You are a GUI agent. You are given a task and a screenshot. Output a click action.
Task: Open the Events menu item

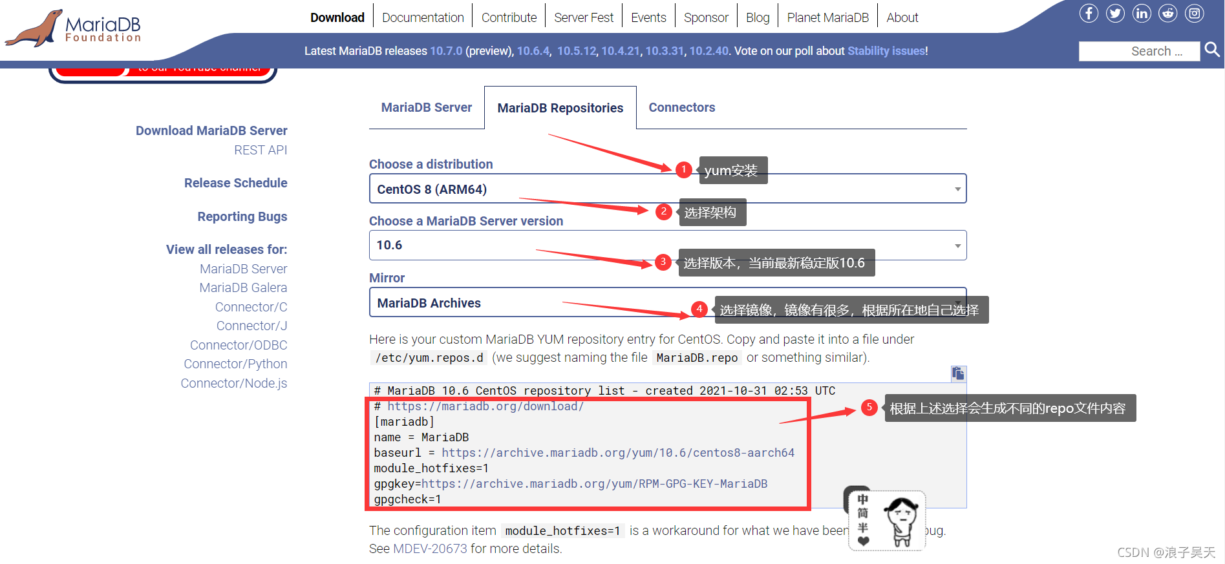click(x=648, y=17)
